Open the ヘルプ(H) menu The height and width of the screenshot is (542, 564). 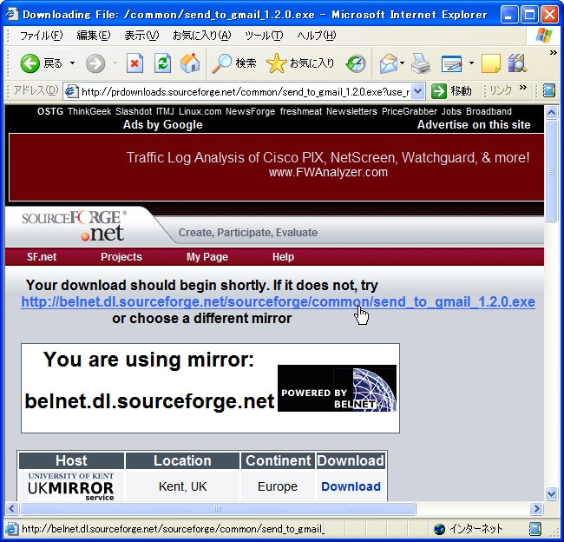point(317,36)
